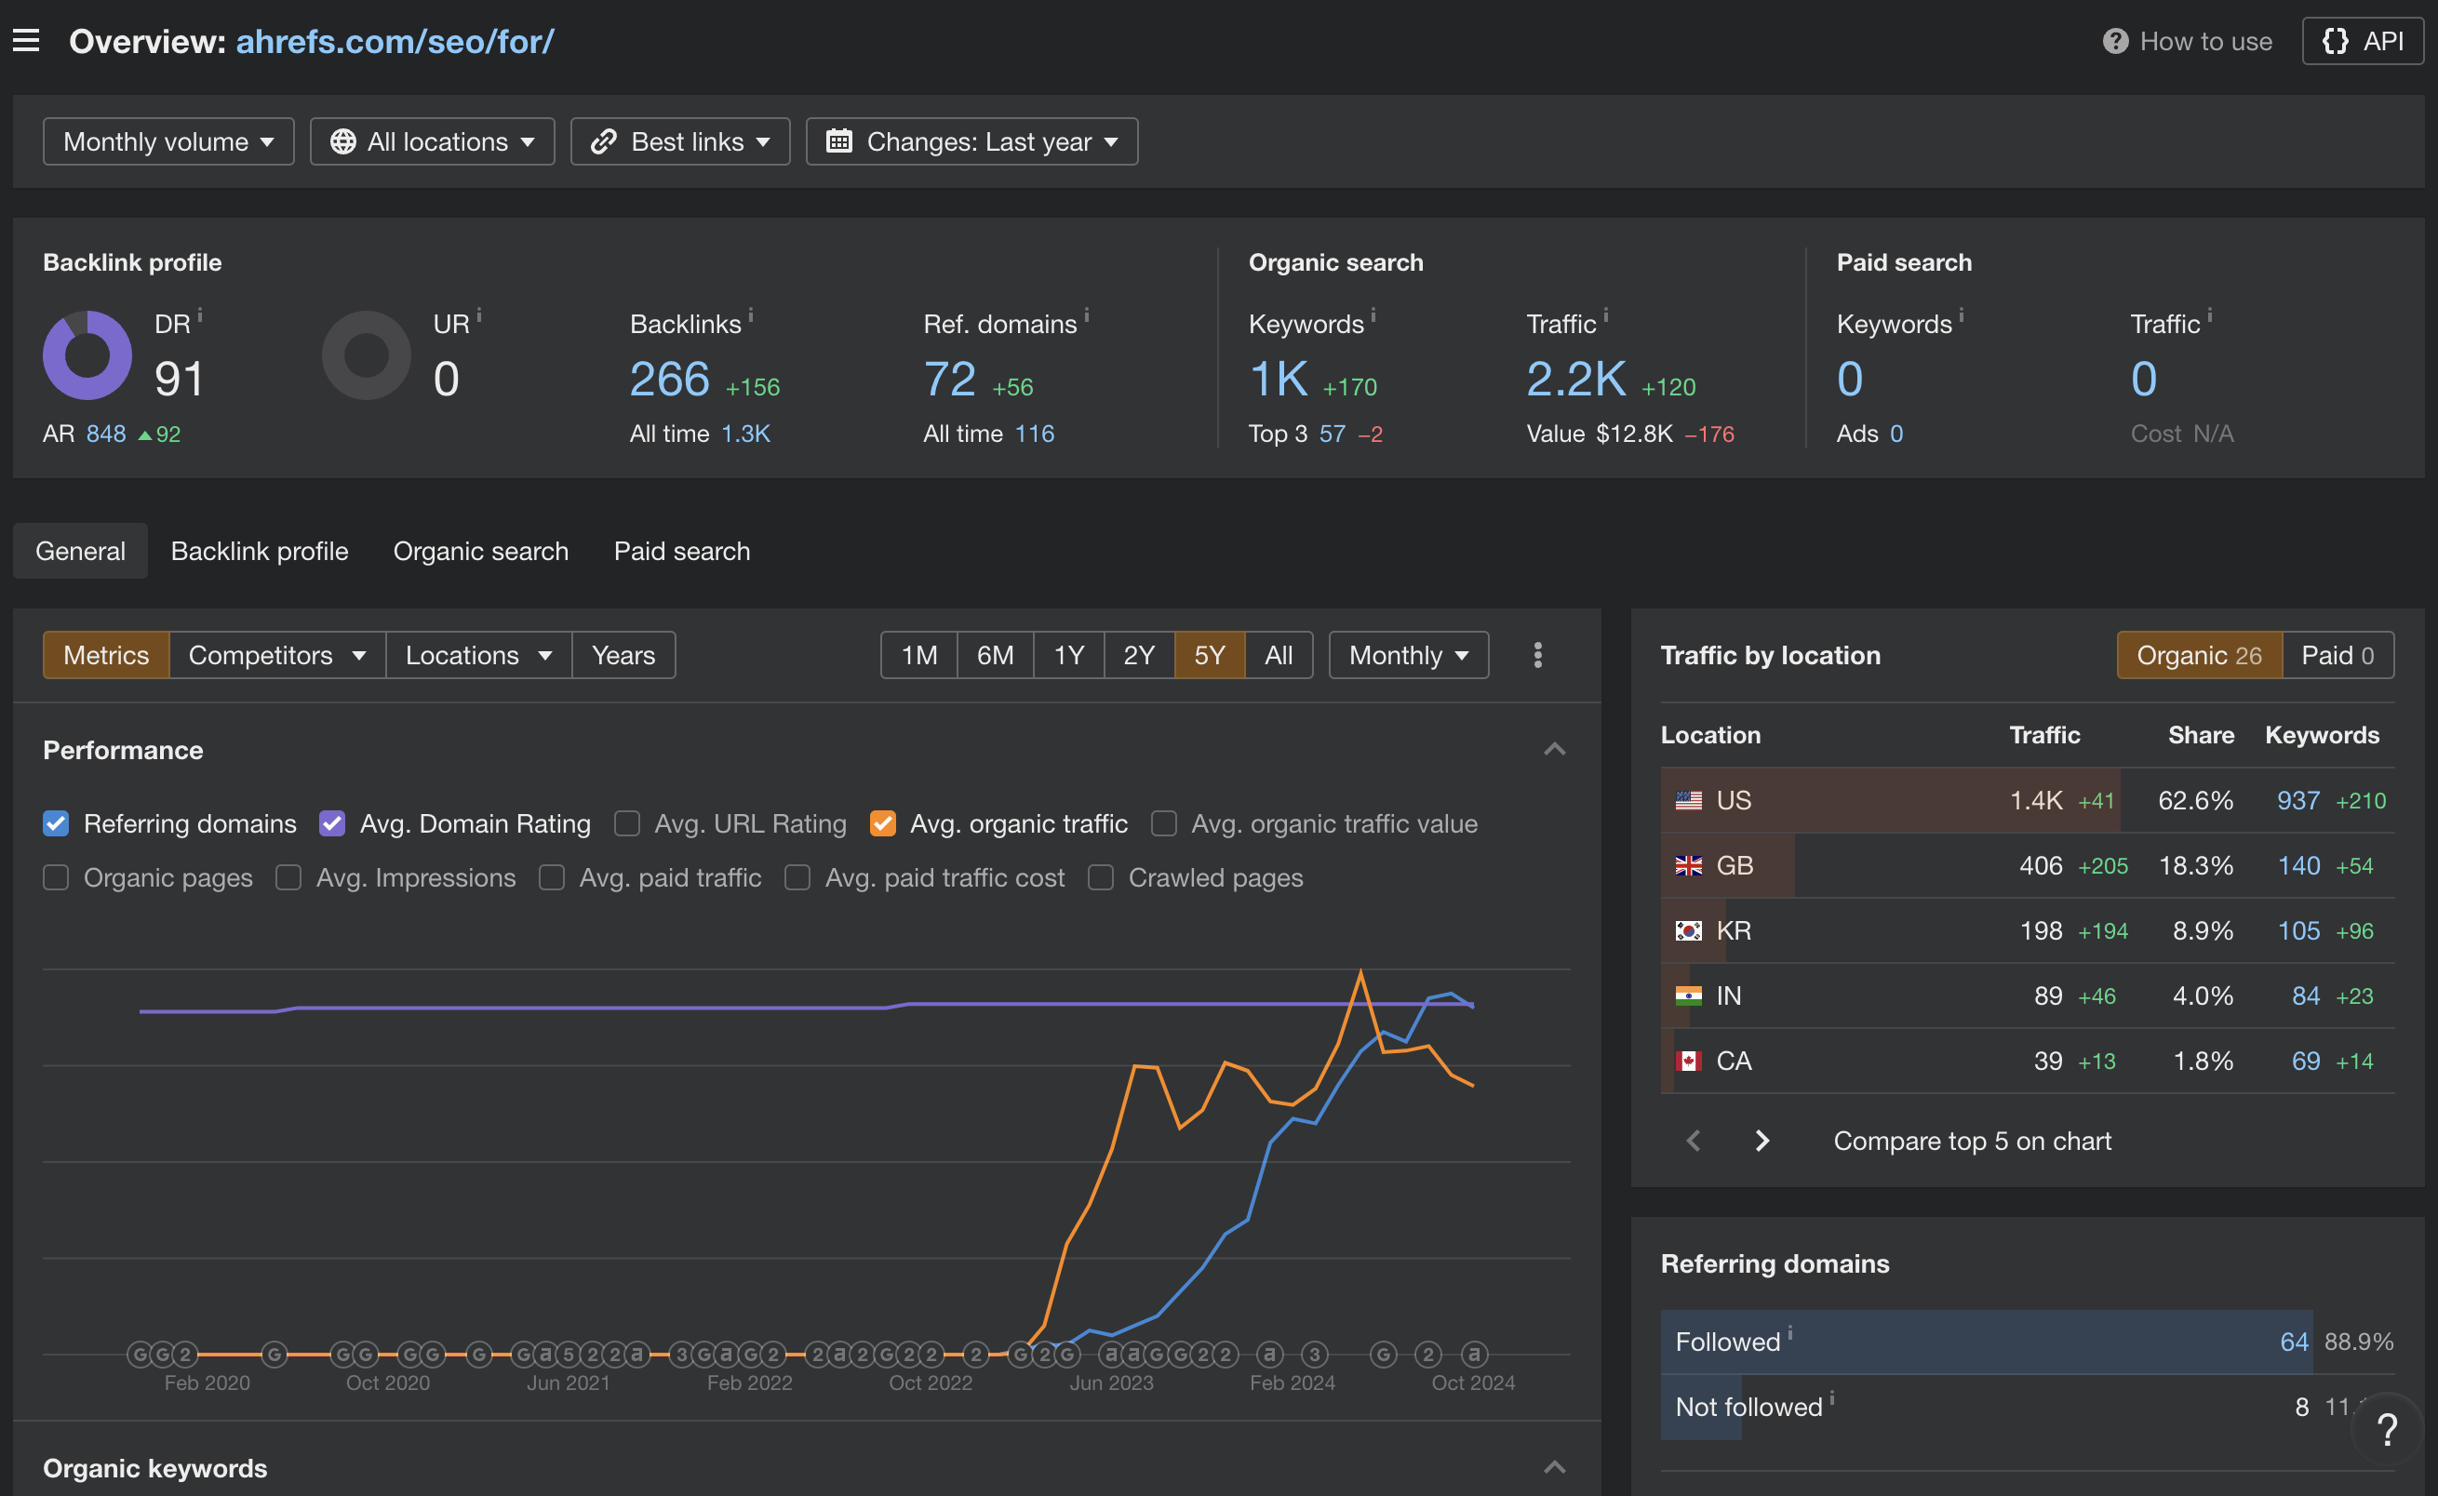The height and width of the screenshot is (1496, 2438).
Task: Collapse the Organic keywords section
Action: click(x=1554, y=1467)
